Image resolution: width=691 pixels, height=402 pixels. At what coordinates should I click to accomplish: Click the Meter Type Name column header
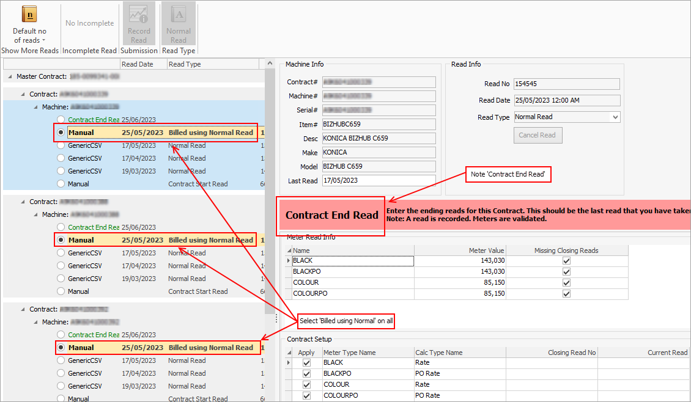[x=367, y=353]
